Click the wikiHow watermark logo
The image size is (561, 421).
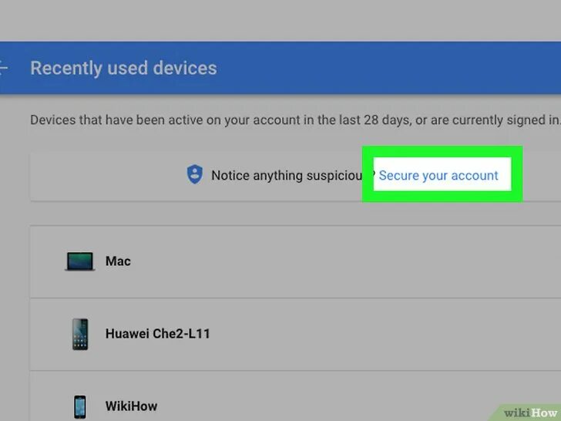tap(530, 413)
